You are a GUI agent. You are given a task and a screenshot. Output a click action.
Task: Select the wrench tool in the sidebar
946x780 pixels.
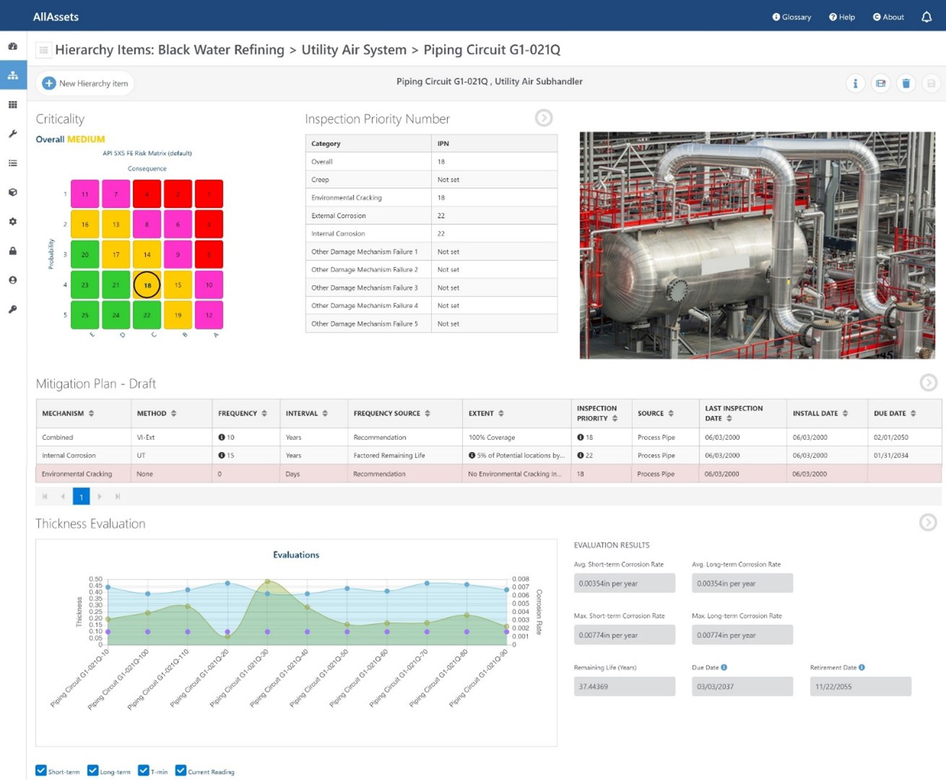tap(13, 133)
